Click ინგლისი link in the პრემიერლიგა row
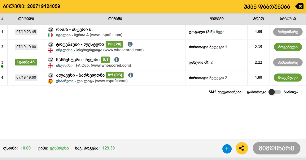Image resolution: width=306 pixels, height=160 pixels. click(64, 50)
